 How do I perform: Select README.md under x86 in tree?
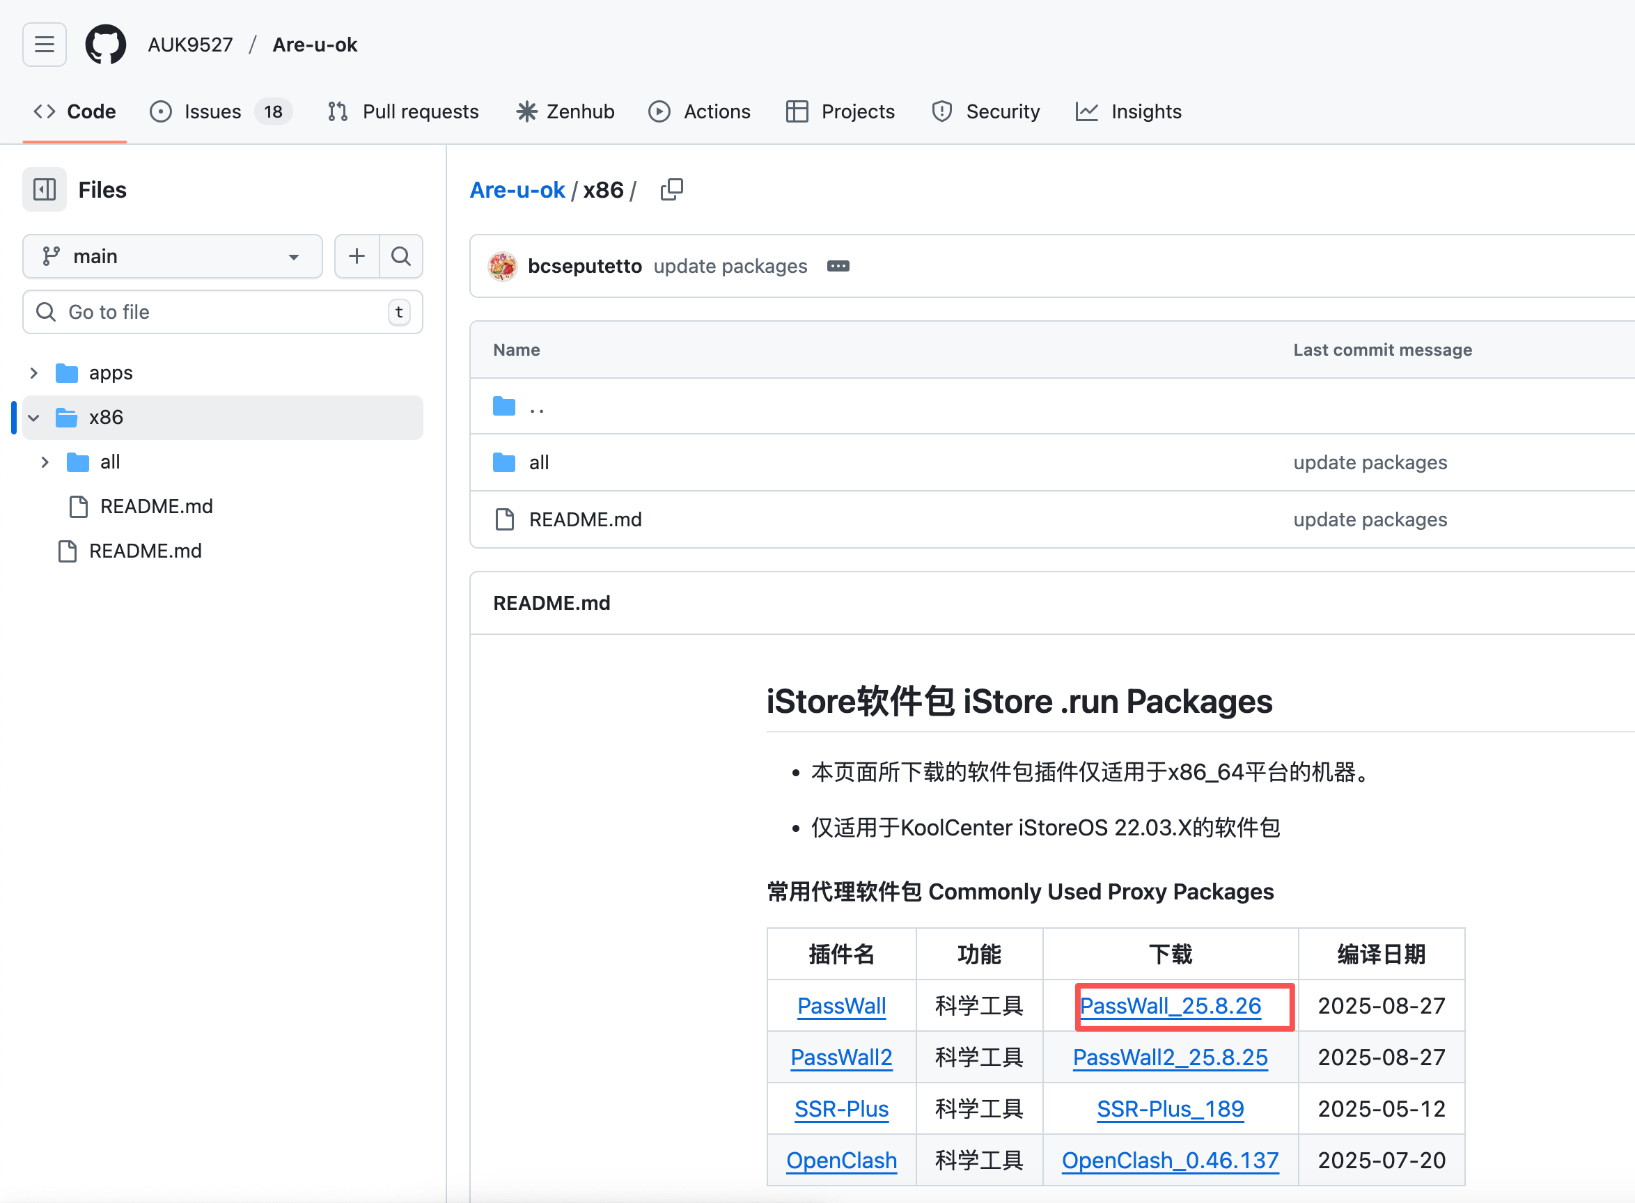click(x=156, y=506)
